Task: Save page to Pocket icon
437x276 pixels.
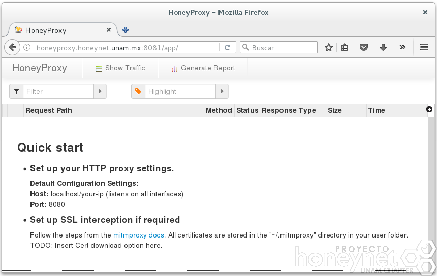Action: (364, 47)
